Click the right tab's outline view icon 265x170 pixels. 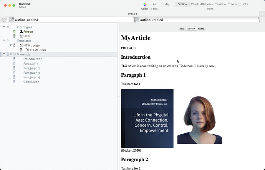click(137, 20)
